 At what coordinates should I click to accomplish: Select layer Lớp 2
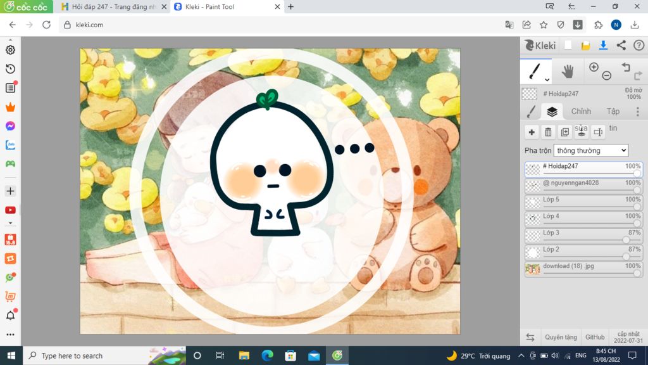(583, 252)
